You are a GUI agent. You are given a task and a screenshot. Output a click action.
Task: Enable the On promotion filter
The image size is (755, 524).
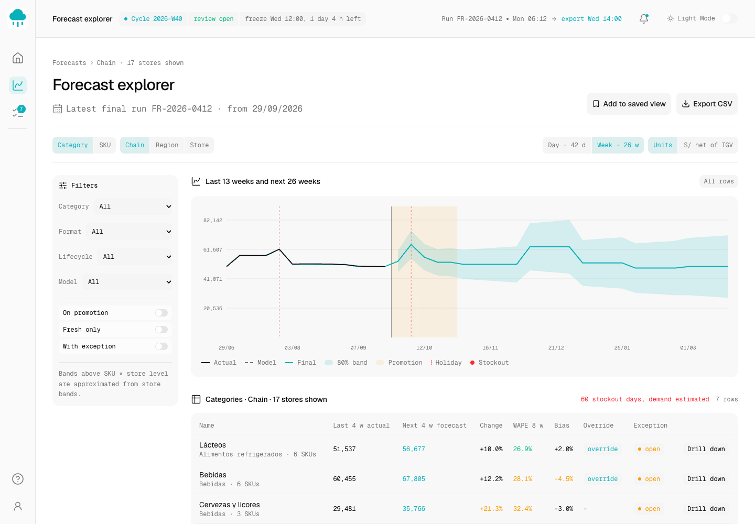[x=161, y=313]
